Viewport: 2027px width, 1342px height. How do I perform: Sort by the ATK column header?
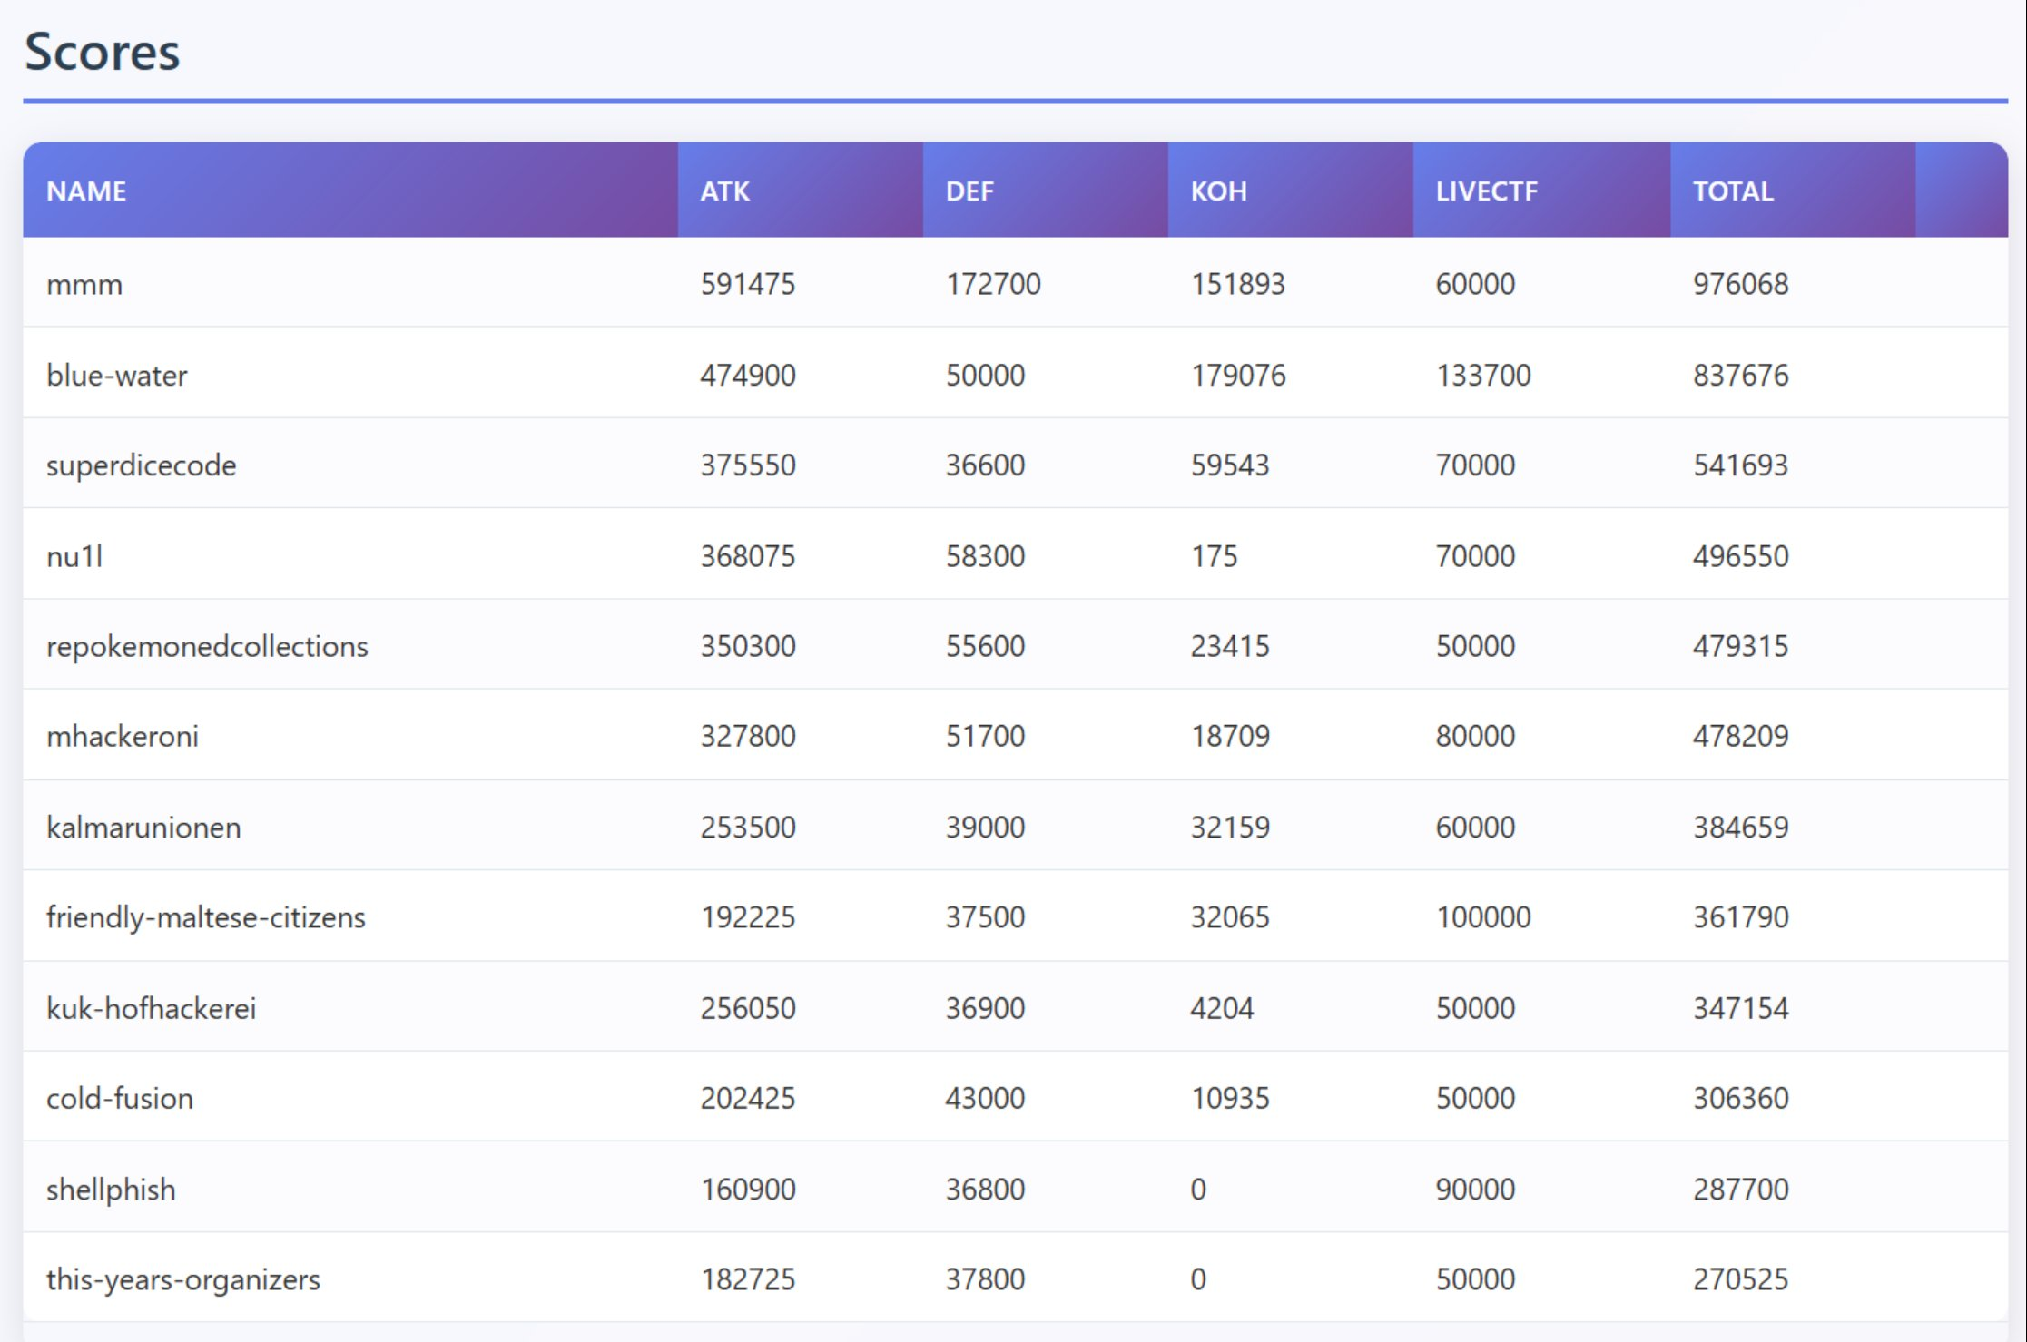click(724, 191)
